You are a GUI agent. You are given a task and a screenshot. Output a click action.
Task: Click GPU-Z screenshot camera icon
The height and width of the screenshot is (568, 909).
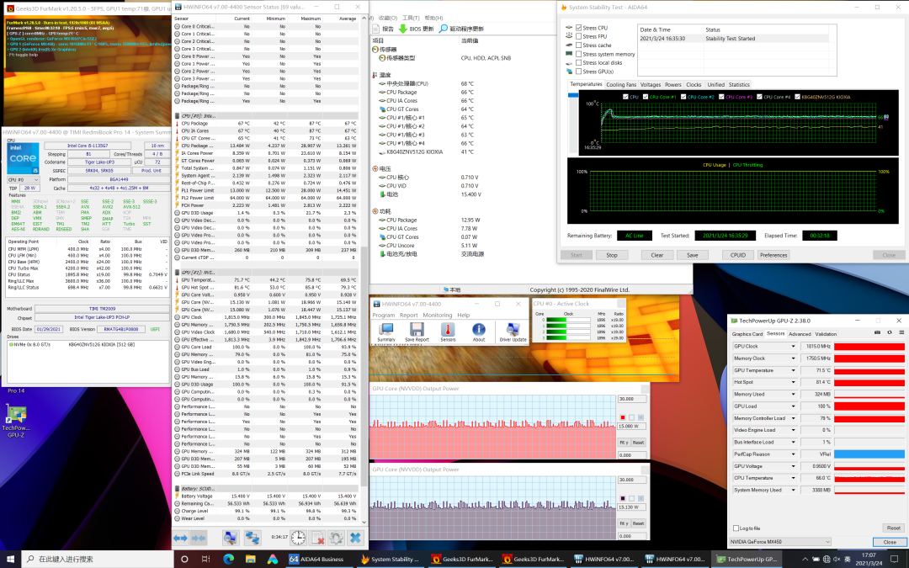tap(878, 334)
